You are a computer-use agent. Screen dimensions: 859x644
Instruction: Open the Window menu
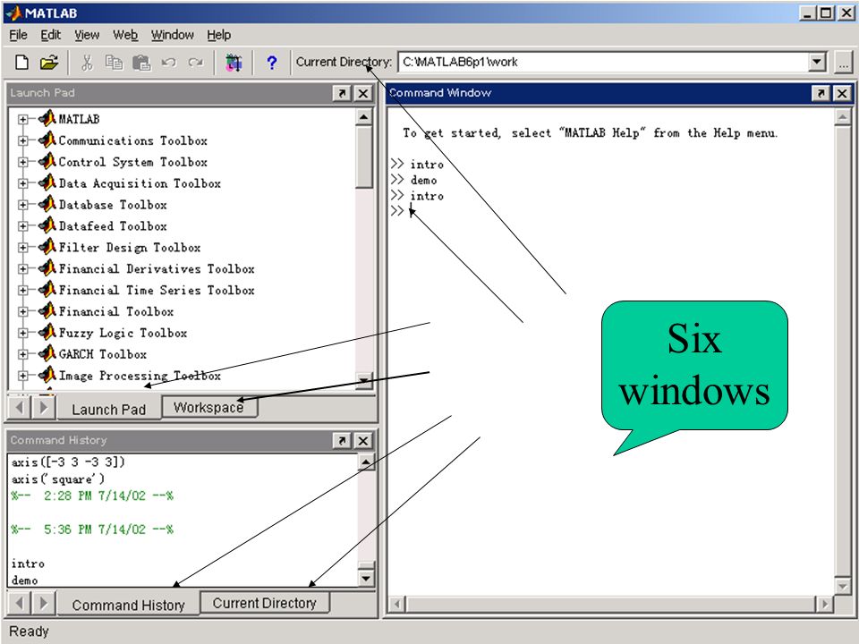[172, 35]
